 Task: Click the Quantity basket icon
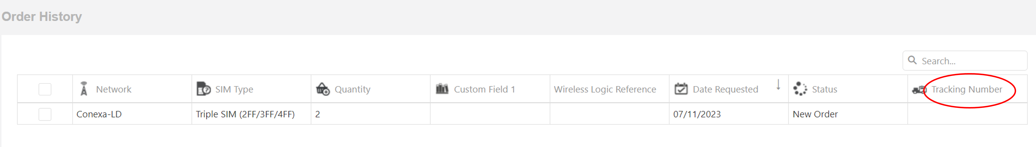coord(323,89)
